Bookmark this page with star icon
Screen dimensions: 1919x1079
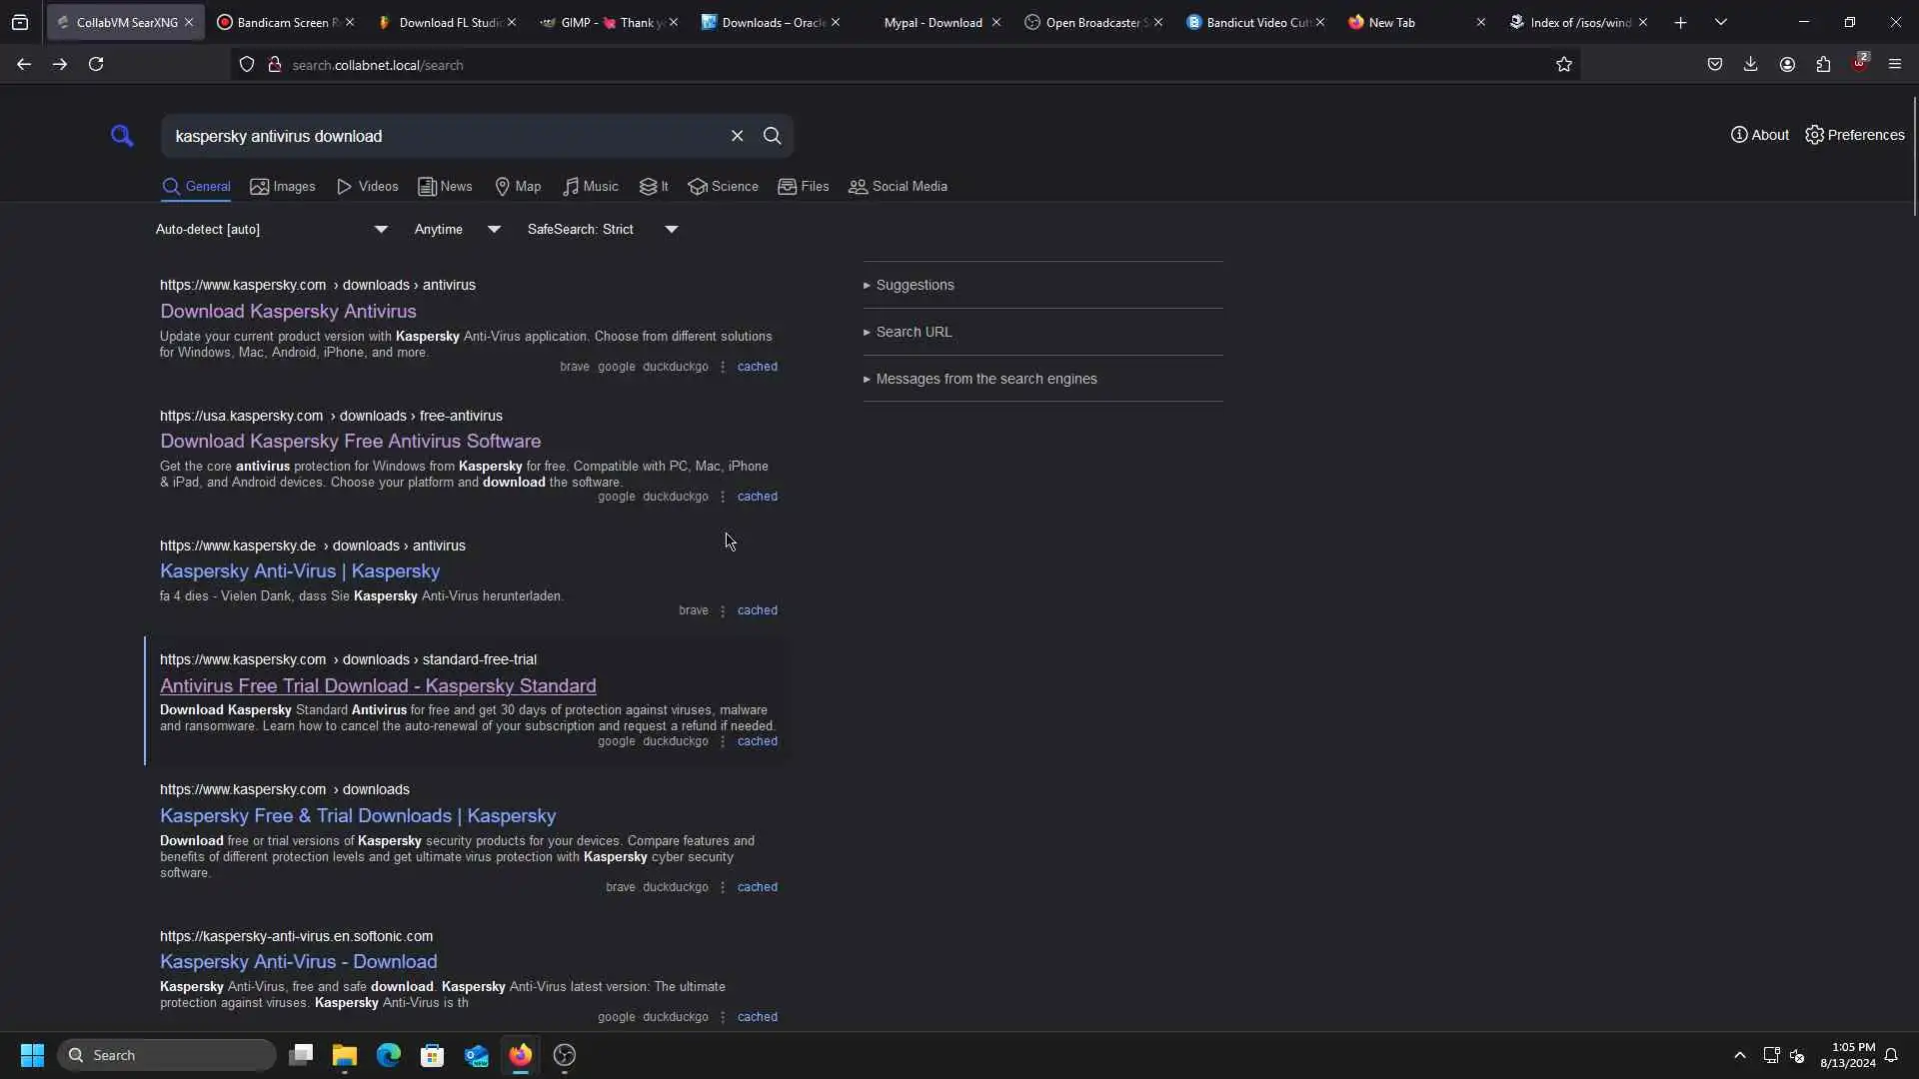click(x=1563, y=65)
